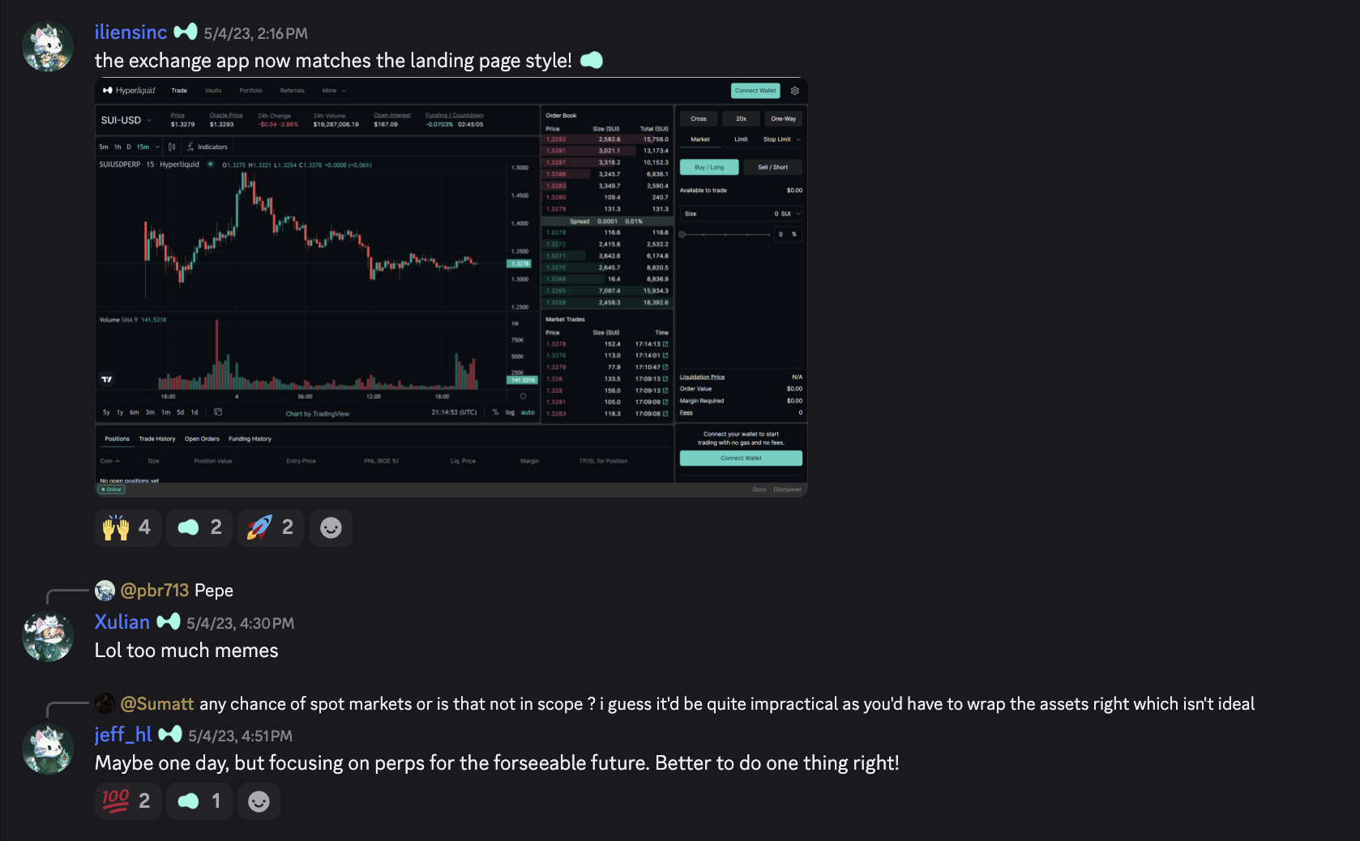Toggle the rocket emoji reaction
This screenshot has width=1360, height=841.
pos(270,527)
